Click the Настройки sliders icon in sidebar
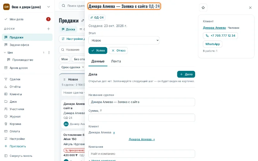Screen dimensions: 258x161 [6, 139]
